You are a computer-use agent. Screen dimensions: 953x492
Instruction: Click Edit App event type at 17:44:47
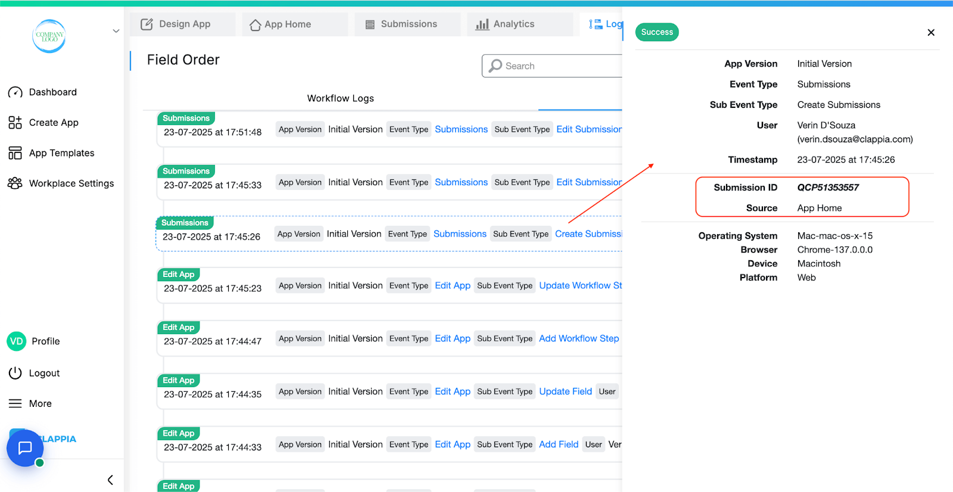tap(453, 339)
